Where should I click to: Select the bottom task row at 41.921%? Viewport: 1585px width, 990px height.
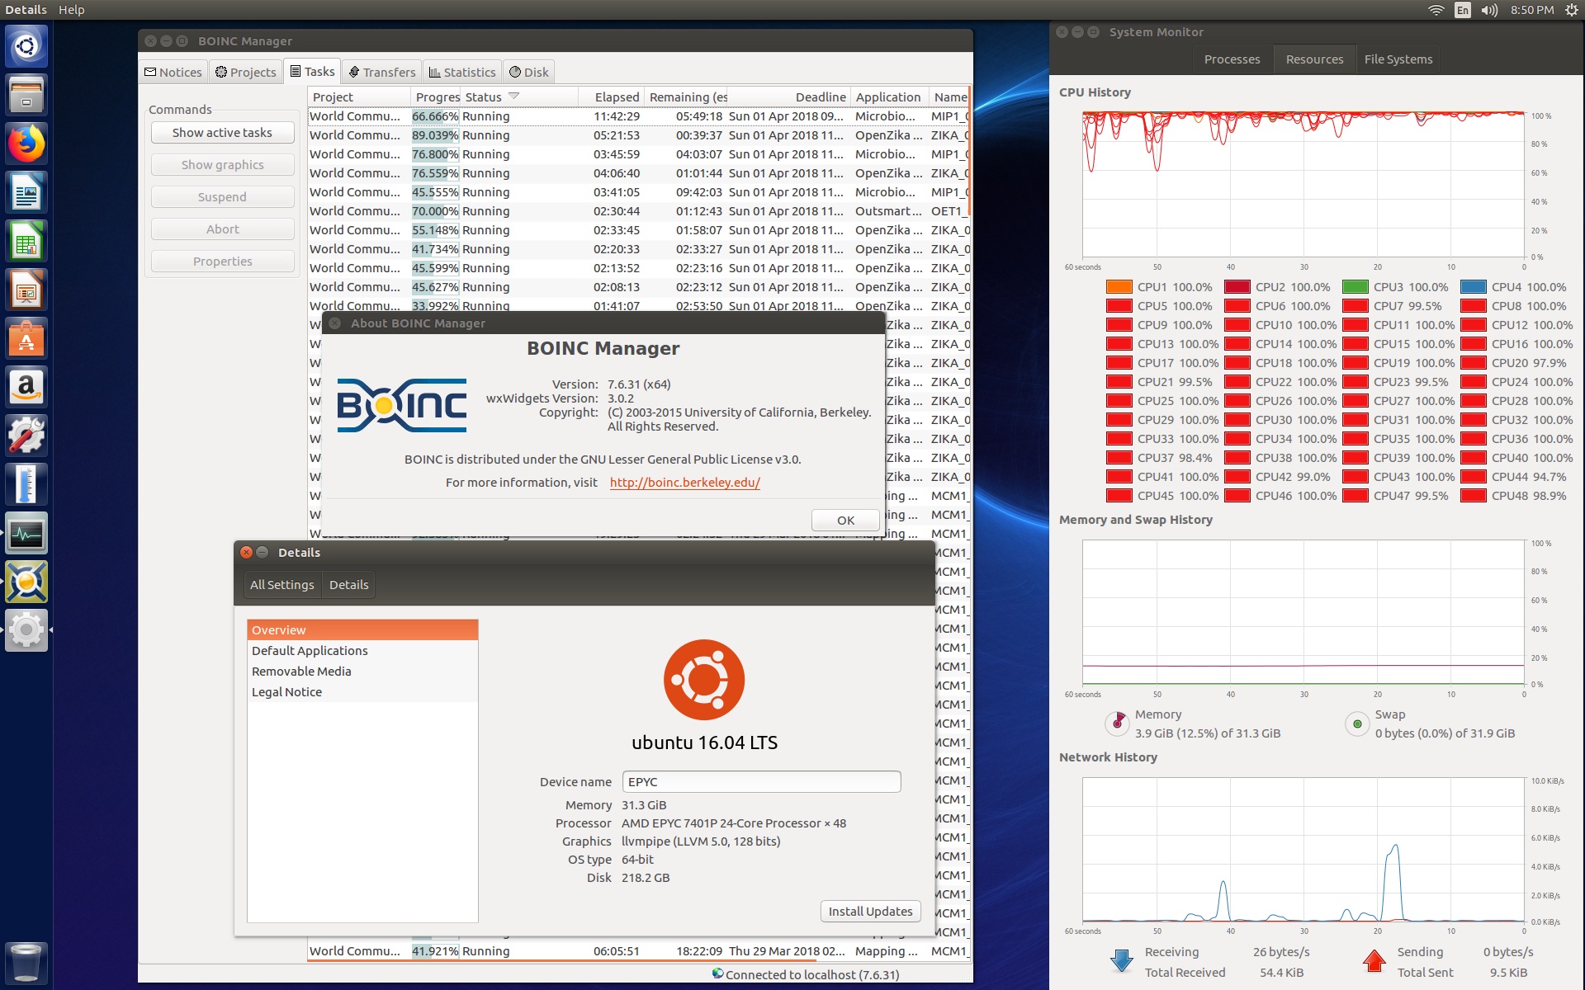(638, 951)
